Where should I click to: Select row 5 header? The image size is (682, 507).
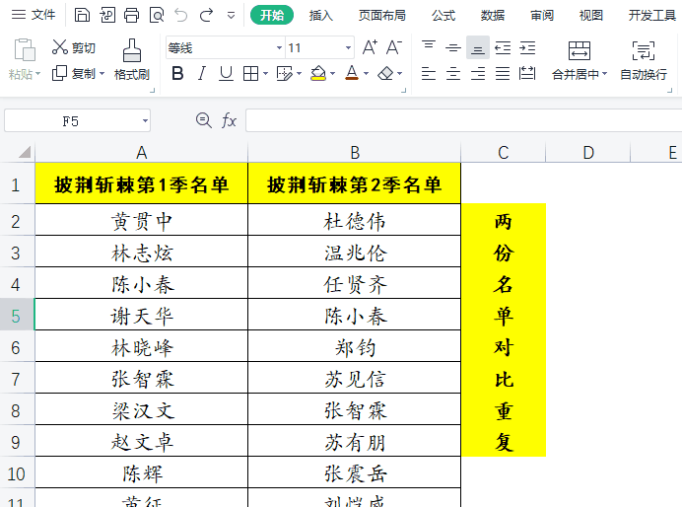click(17, 315)
